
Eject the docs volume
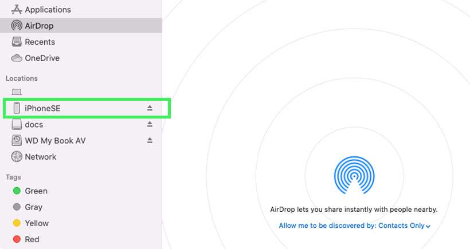coord(150,124)
